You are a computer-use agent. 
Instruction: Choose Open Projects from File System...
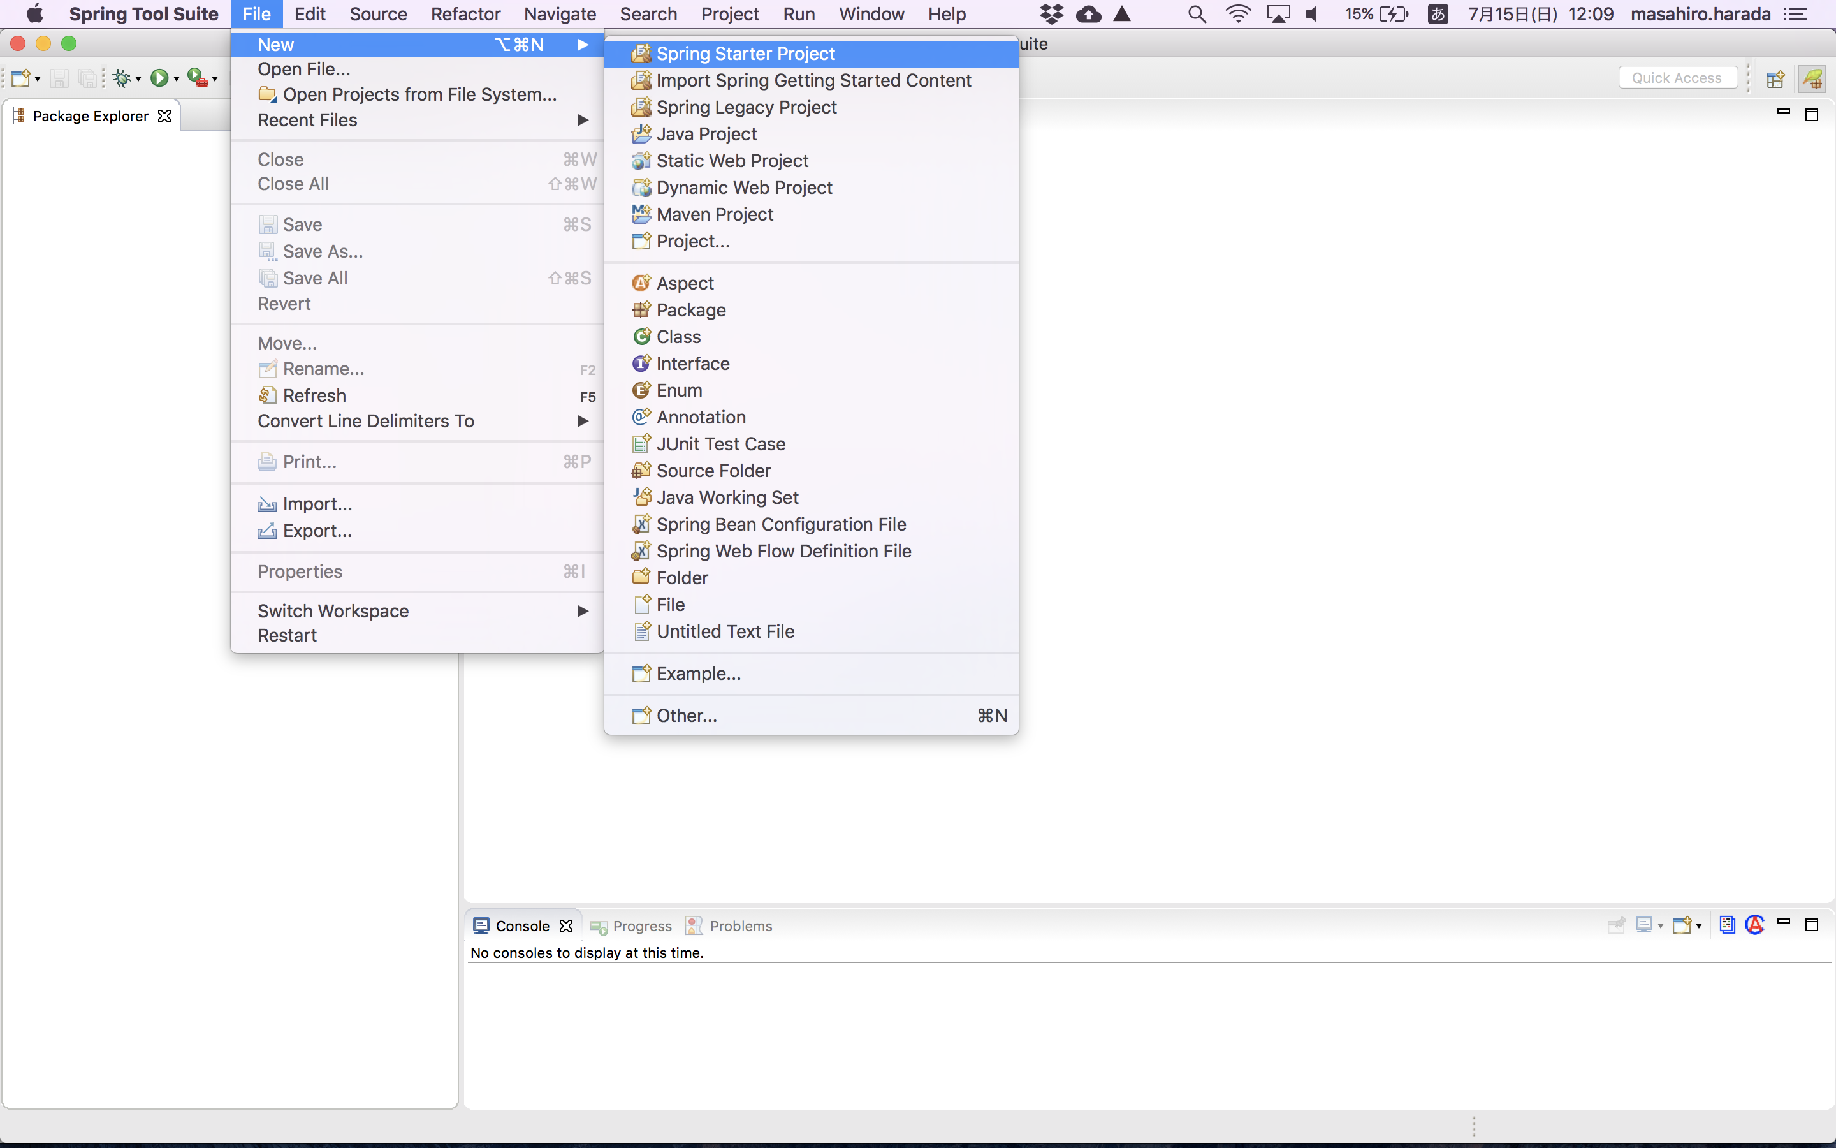pos(418,95)
